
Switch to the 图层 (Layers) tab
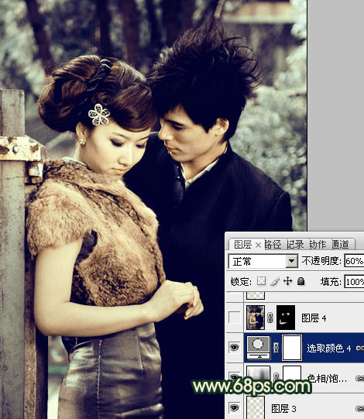(x=242, y=245)
